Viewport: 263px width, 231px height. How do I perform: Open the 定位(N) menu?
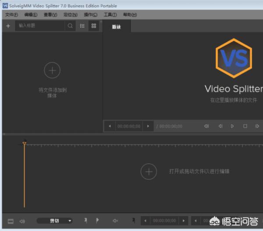(x=71, y=15)
